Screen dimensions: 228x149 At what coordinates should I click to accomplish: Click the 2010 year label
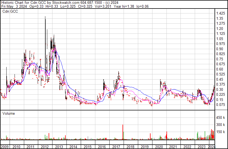16,147
